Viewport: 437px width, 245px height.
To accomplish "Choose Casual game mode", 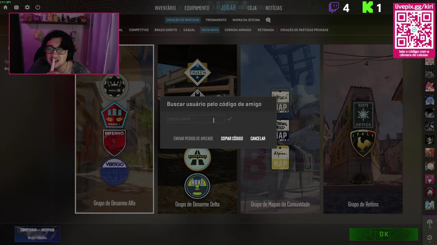I will [189, 30].
